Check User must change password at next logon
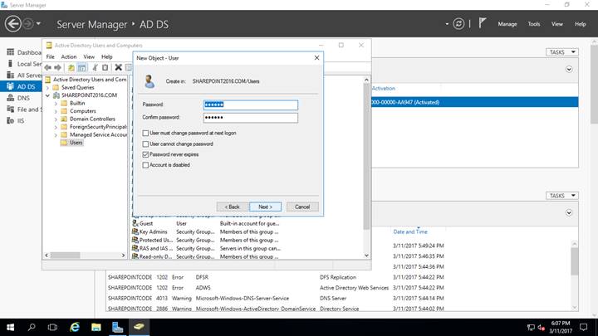 coord(145,133)
